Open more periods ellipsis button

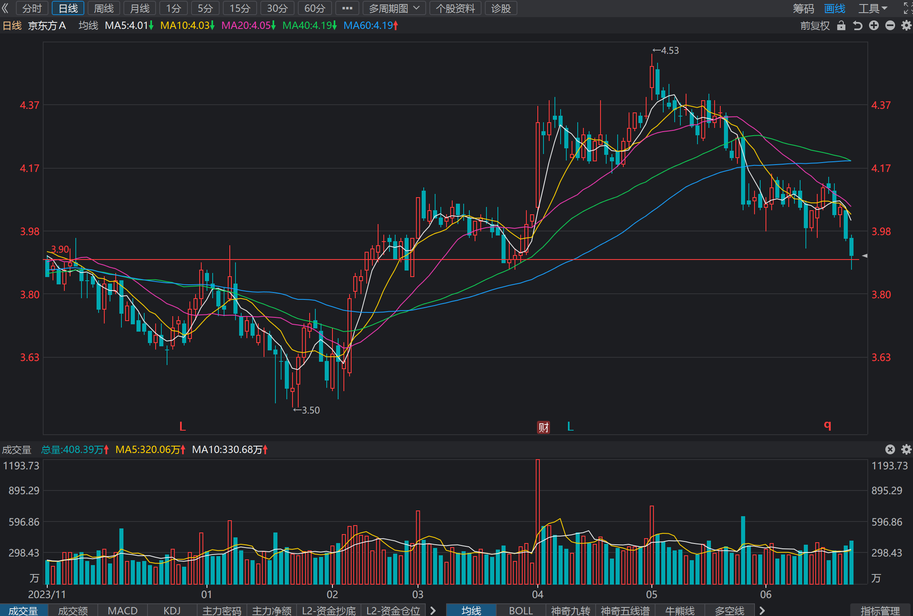(347, 8)
